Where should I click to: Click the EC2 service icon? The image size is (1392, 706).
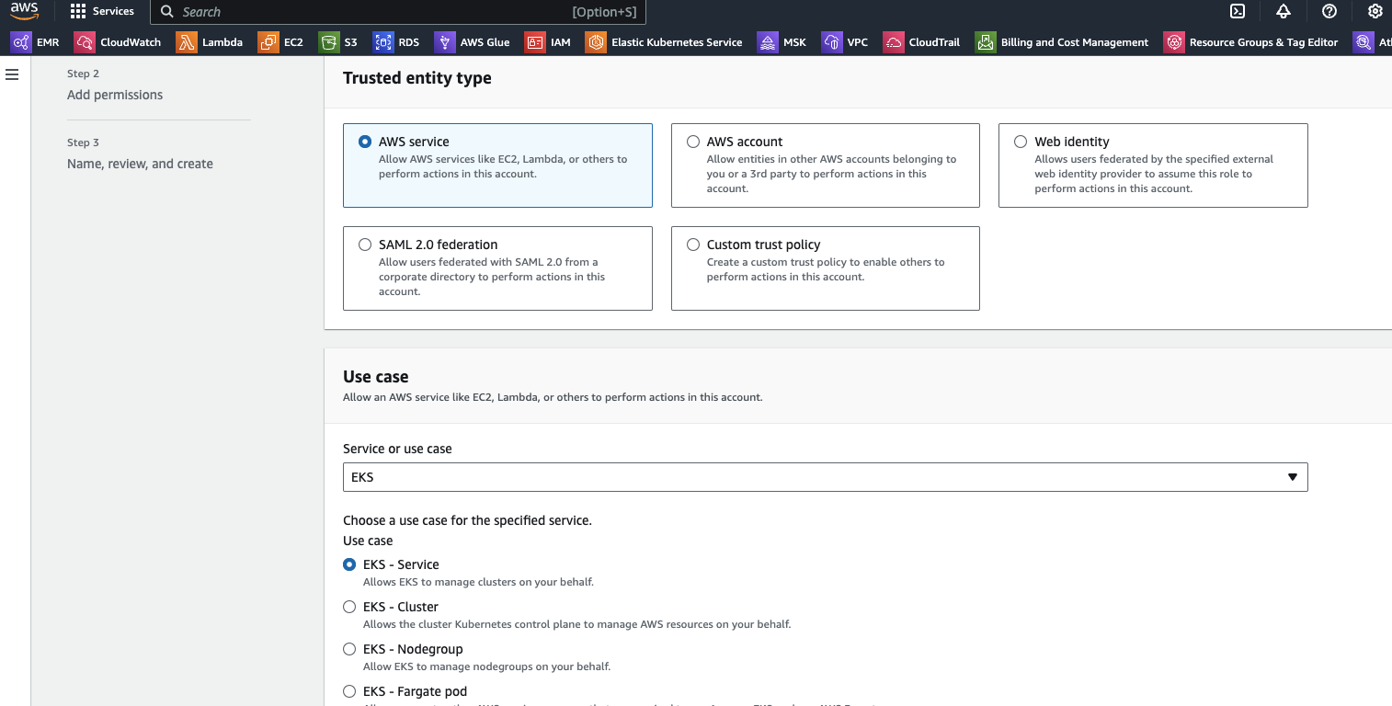click(268, 42)
